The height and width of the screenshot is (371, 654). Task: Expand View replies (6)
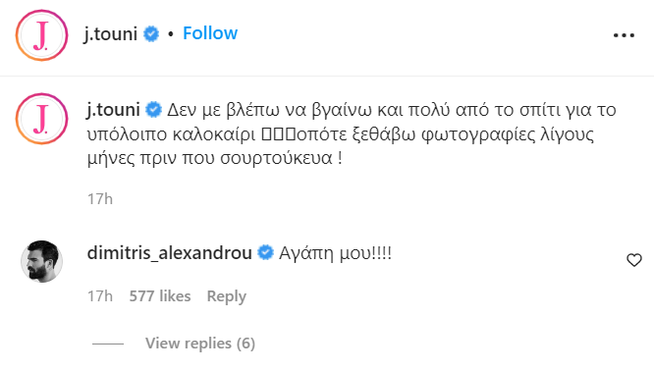point(200,344)
